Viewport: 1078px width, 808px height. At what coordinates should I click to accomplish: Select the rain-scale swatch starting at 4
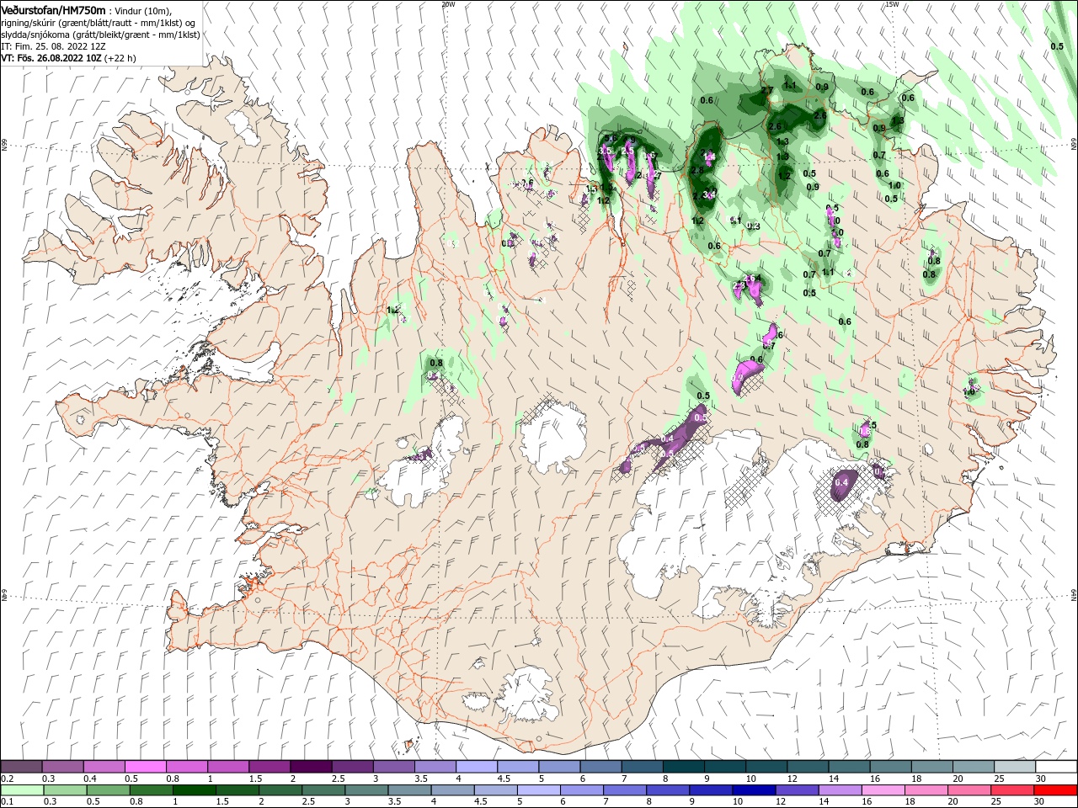click(x=451, y=790)
